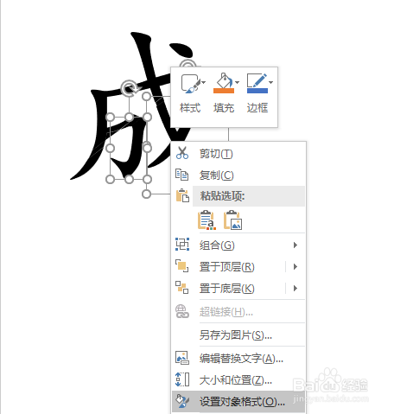Choose 另存为图片(S)... from menu
The width and height of the screenshot is (394, 414).
click(x=238, y=335)
